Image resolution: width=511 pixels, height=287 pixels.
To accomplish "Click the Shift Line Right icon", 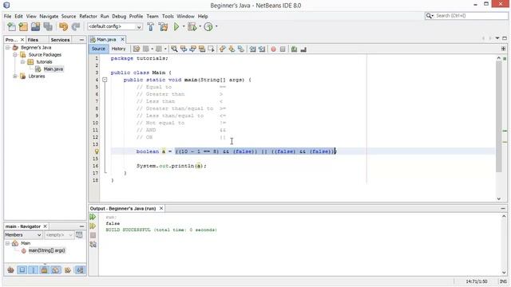I will click(262, 49).
